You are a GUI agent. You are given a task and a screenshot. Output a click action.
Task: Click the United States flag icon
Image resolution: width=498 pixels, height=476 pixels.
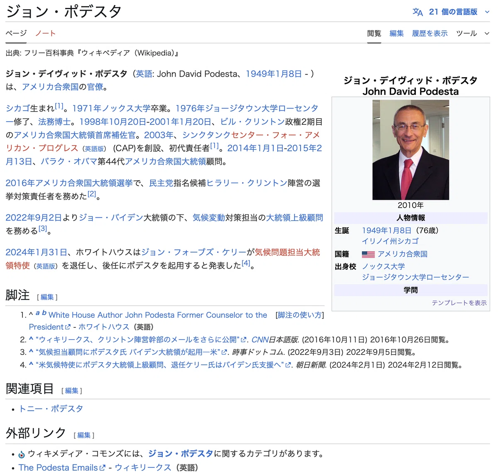[x=368, y=254]
